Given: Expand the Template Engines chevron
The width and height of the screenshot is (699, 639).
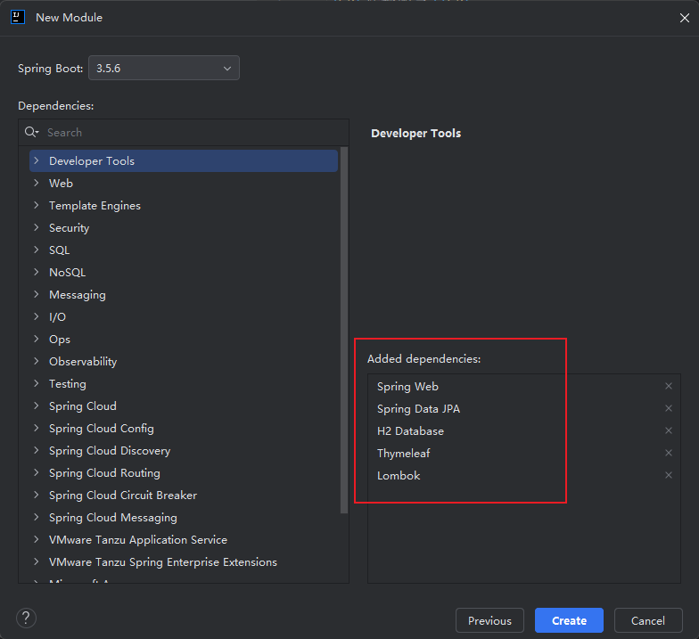Looking at the screenshot, I should click(37, 205).
